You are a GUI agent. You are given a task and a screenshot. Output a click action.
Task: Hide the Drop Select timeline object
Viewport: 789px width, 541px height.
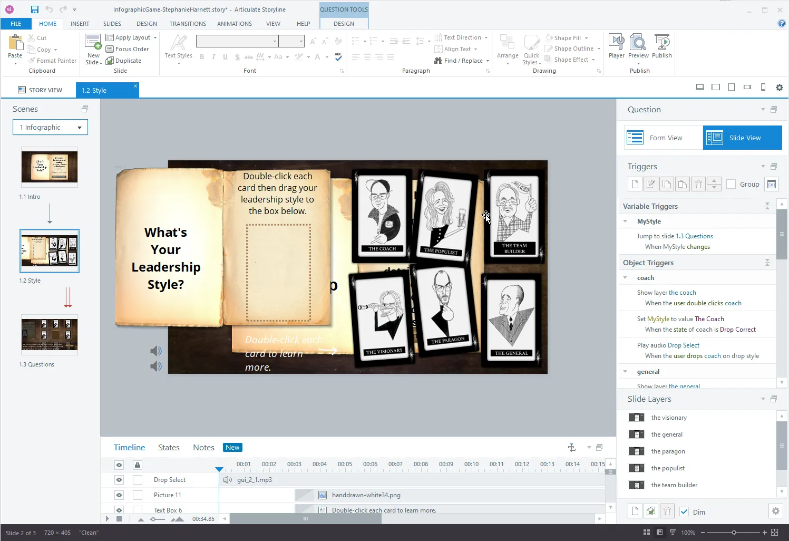(x=119, y=480)
